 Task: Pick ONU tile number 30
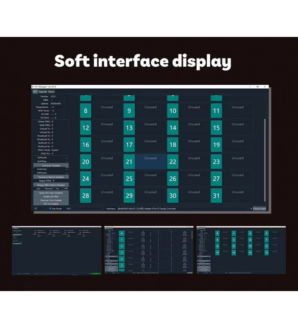173,196
